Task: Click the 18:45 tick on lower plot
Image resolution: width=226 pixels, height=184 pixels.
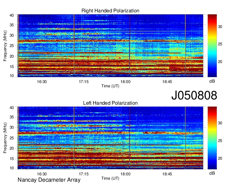Action: (167, 174)
